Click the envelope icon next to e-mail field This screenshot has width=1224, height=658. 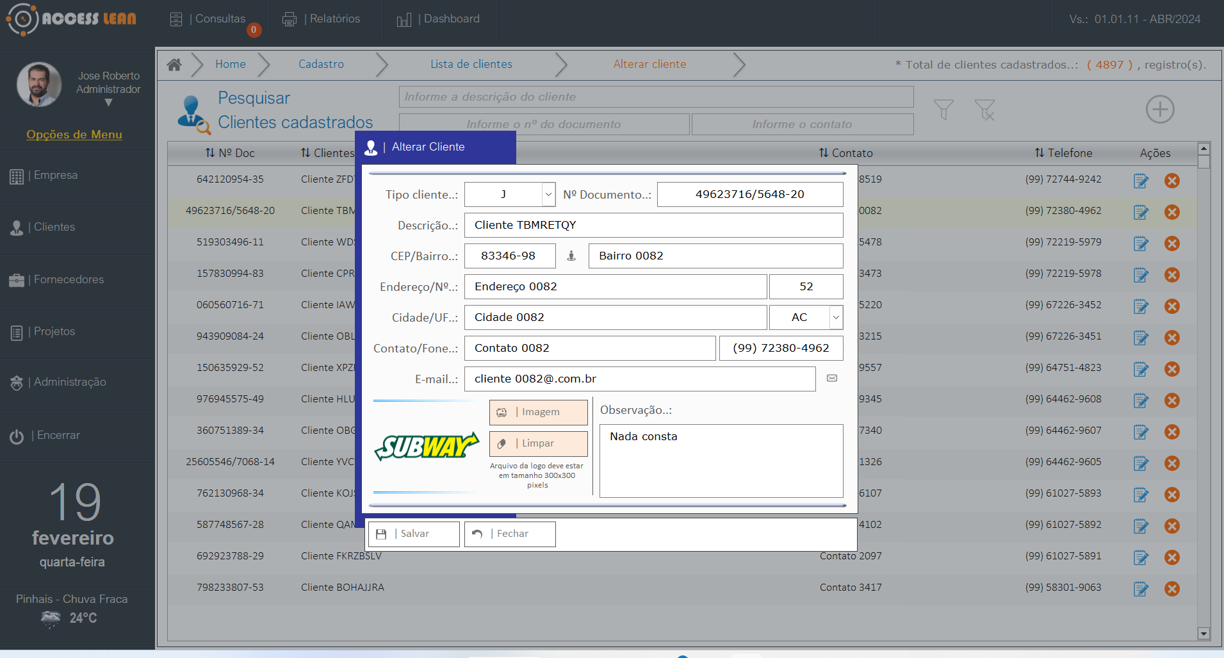click(832, 379)
